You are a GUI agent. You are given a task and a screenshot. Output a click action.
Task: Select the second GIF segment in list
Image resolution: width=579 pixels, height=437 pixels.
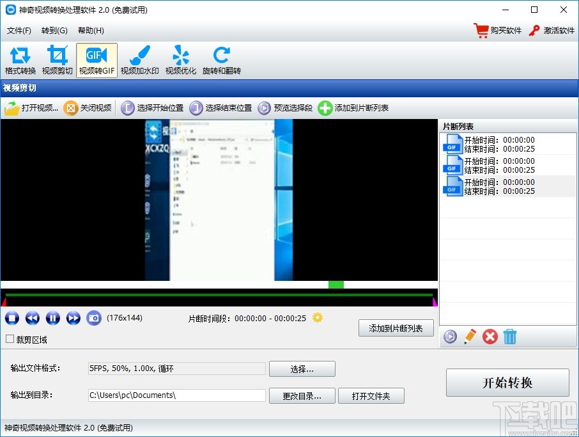point(507,165)
